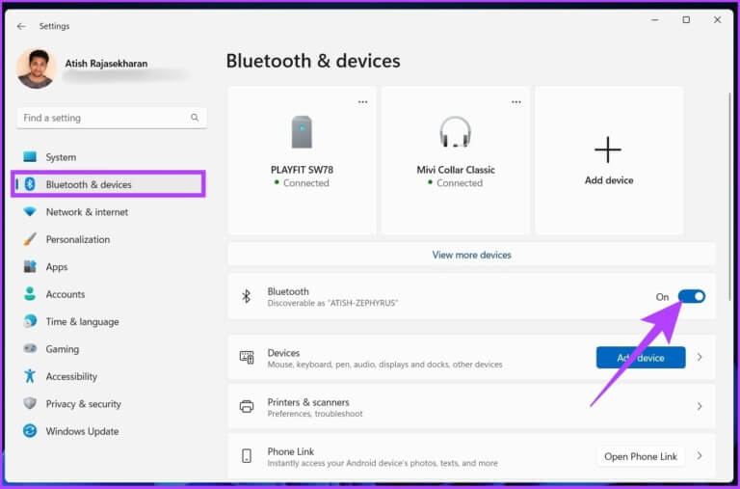Click the vertical scrollbar on the right

730,196
